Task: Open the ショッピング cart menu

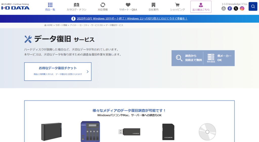Action: [x=177, y=7]
